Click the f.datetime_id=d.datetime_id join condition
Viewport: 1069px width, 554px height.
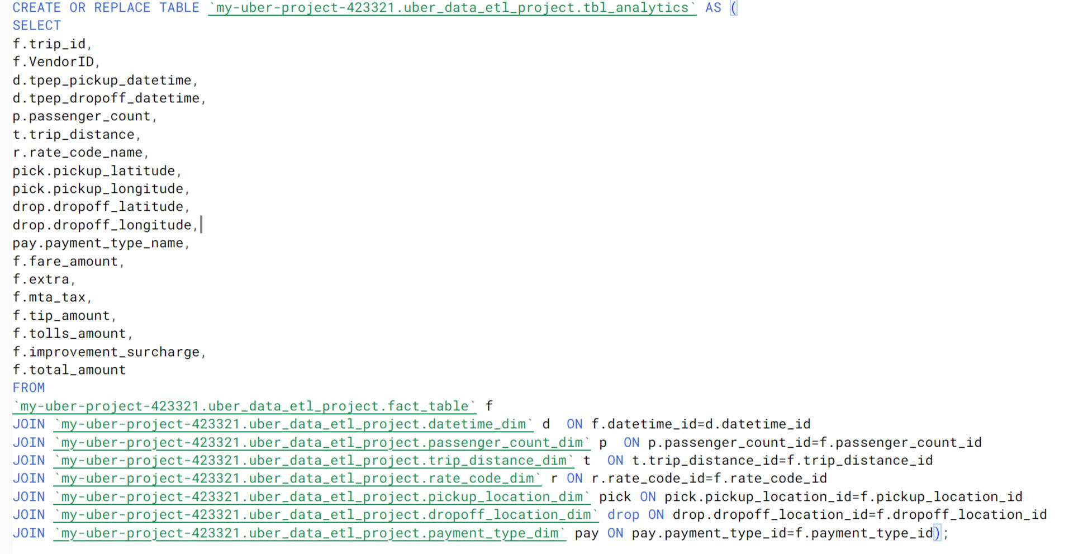click(x=701, y=424)
